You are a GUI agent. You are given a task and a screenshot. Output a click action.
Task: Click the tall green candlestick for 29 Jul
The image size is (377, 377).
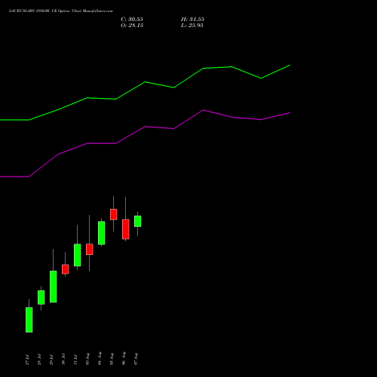[54, 287]
